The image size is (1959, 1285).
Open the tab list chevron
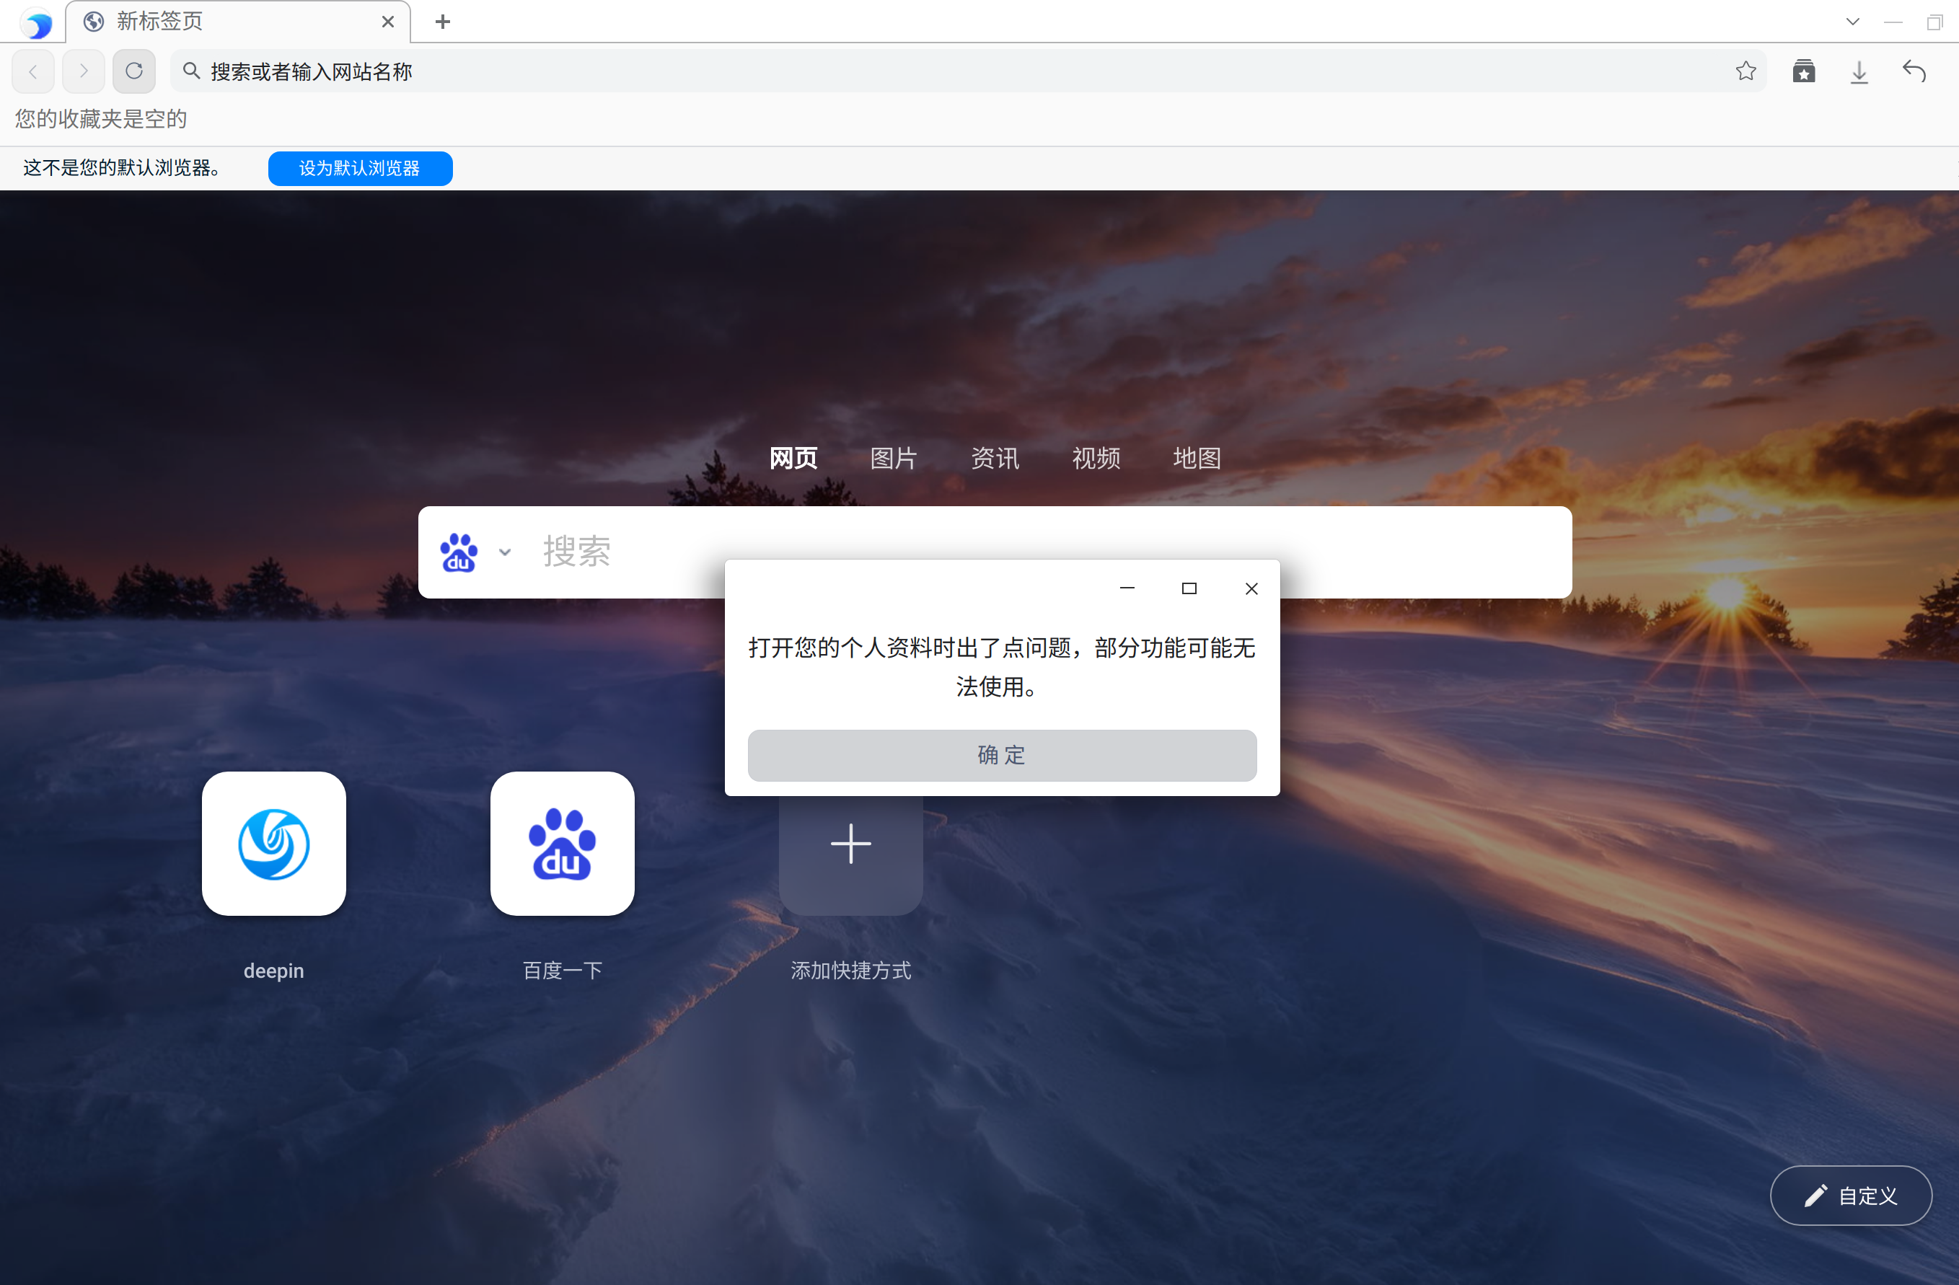(x=1852, y=22)
